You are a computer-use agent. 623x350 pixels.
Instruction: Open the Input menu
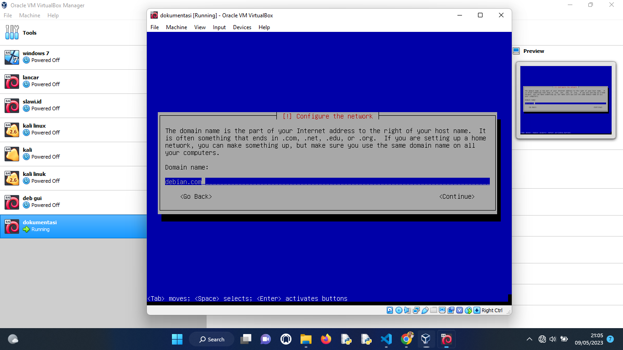[219, 27]
